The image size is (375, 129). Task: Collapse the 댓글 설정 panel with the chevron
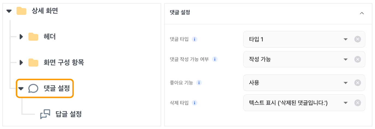362,13
